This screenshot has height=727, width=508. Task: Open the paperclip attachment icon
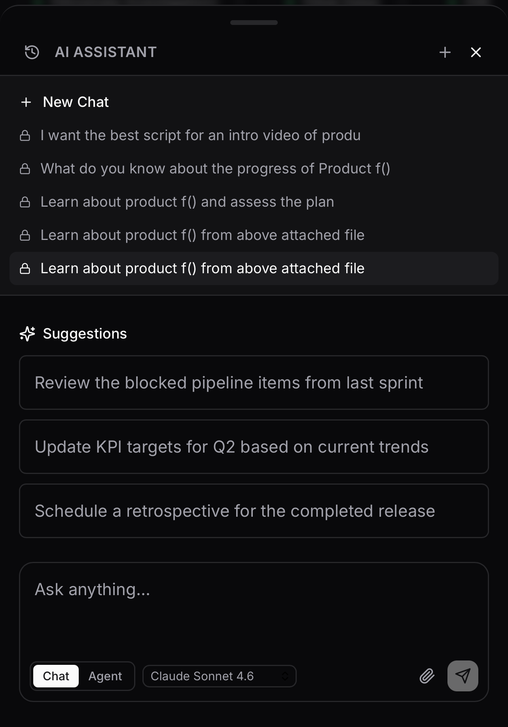tap(426, 676)
